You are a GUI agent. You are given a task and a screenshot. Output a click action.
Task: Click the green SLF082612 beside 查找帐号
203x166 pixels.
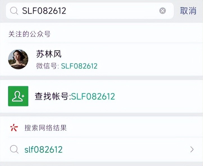tap(93, 96)
